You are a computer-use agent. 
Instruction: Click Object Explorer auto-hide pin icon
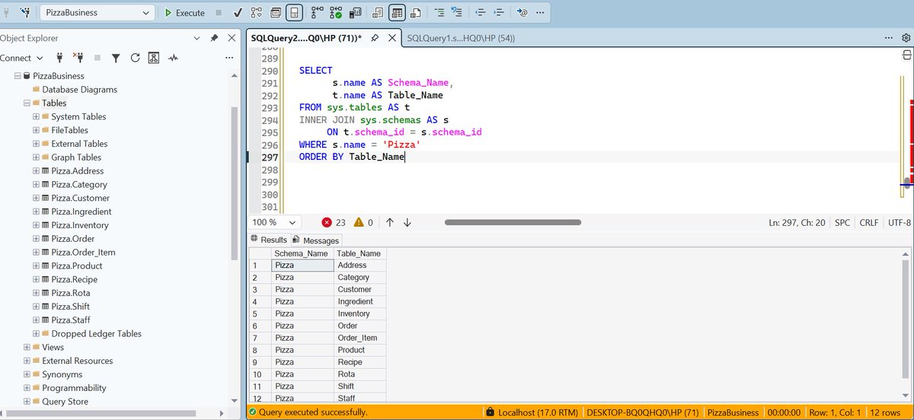(x=215, y=38)
